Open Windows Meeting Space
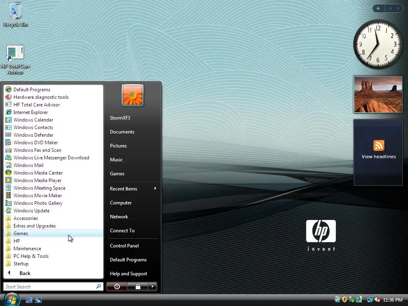 54,188
